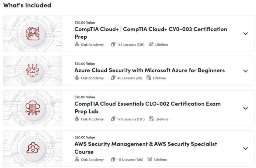Click Lifetime text in the AWS Security Management row
Viewport: 256px width, 168px height.
pos(160,160)
